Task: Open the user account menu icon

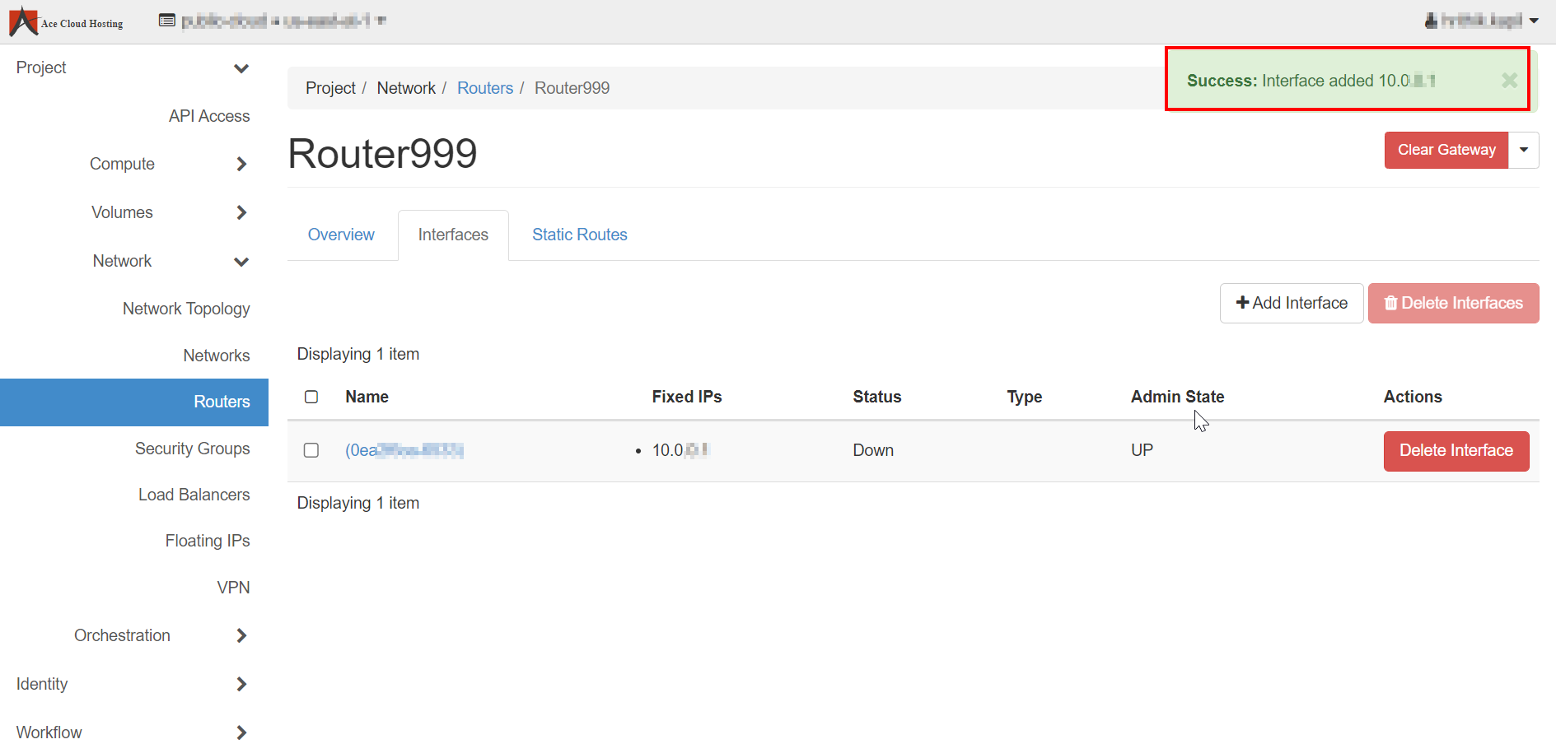Action: pos(1431,21)
